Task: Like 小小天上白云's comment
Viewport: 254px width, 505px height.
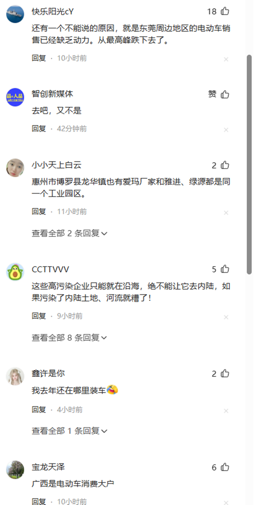Action: pos(225,165)
